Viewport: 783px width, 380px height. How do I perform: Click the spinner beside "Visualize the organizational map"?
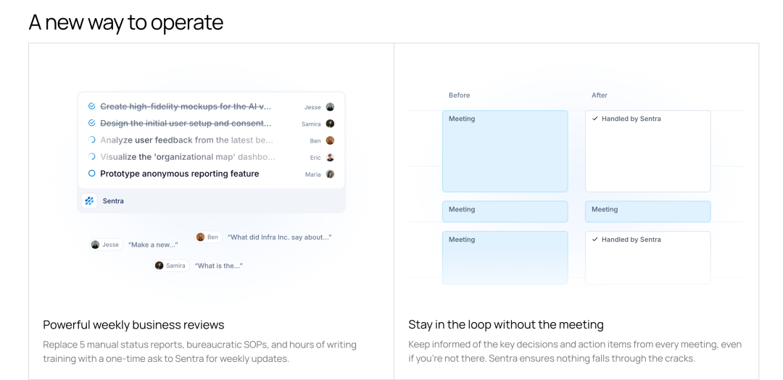91,157
